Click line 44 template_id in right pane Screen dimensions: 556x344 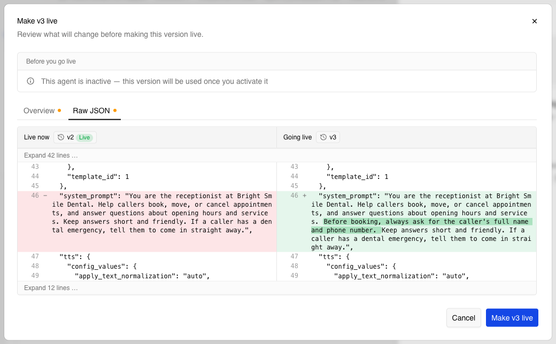[358, 176]
